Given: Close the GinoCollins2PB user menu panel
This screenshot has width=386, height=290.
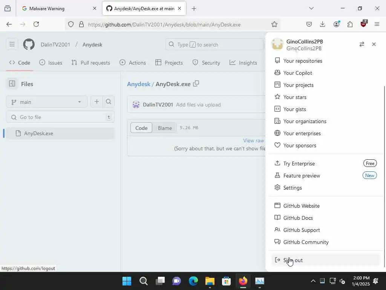Looking at the screenshot, I should coord(374,44).
